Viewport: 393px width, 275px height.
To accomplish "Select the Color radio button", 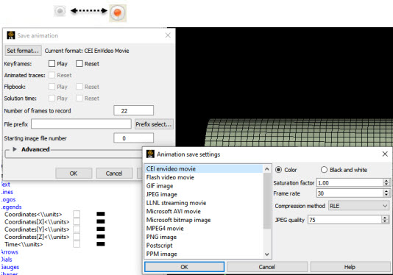I will [x=278, y=170].
